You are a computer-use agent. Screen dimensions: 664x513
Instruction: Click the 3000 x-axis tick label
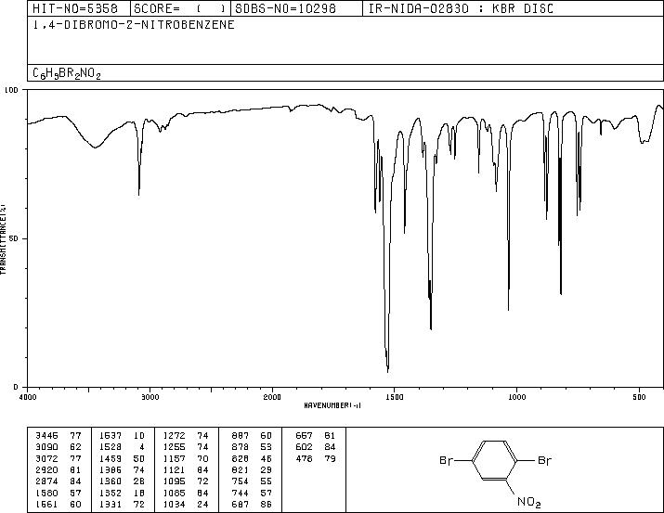coord(150,397)
